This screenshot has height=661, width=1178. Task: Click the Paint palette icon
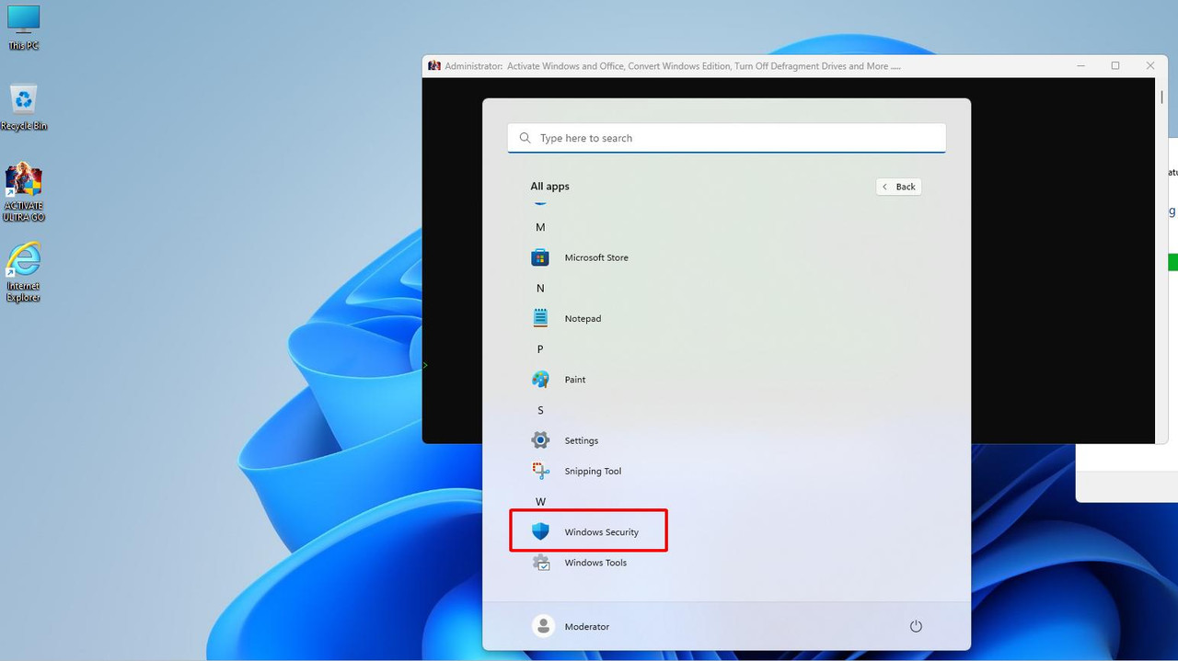click(540, 379)
